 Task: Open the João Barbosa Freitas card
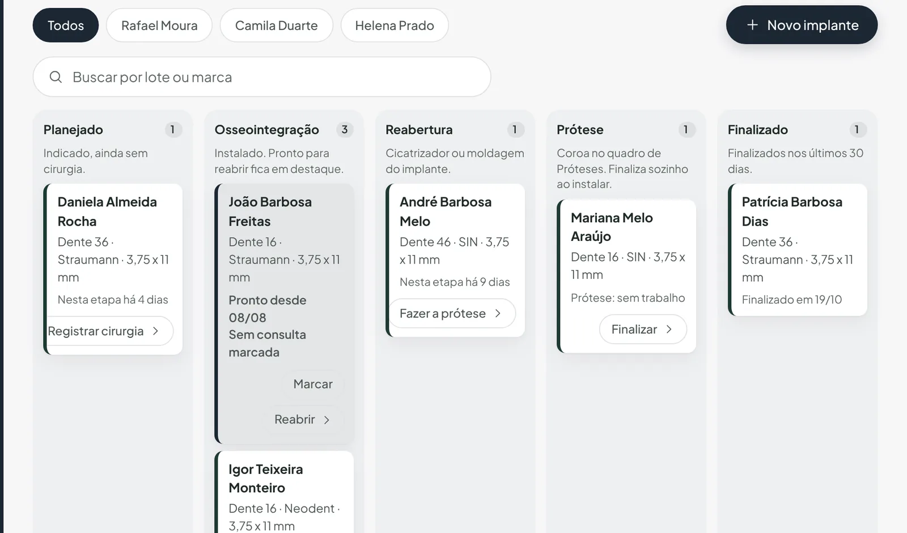(x=284, y=314)
